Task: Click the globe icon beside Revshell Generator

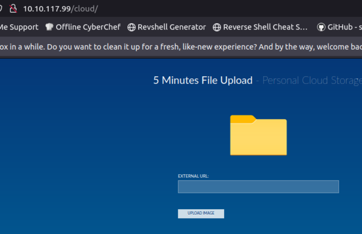Action: tap(131, 27)
